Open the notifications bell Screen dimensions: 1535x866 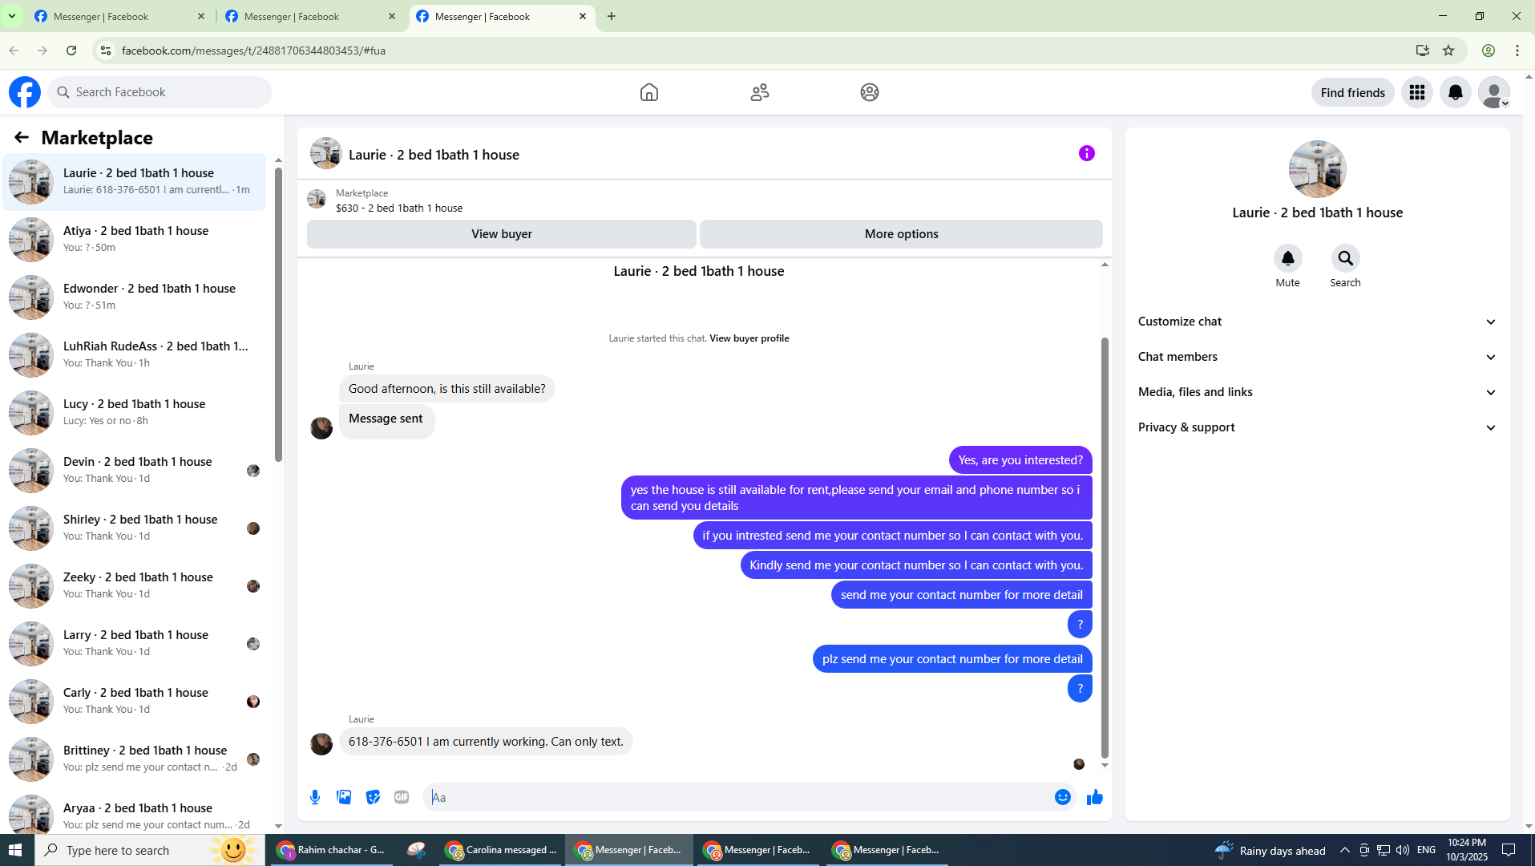click(1456, 92)
